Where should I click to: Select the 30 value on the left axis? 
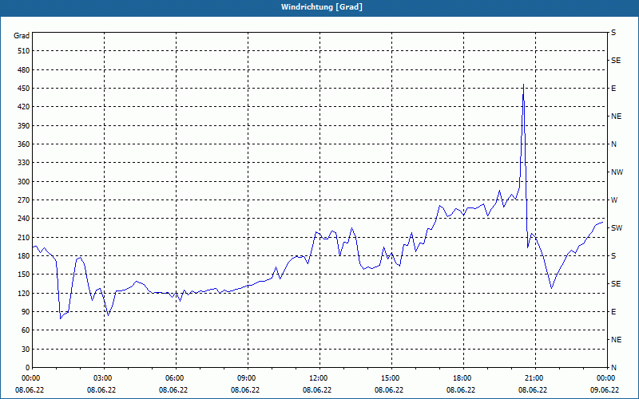[x=26, y=350]
